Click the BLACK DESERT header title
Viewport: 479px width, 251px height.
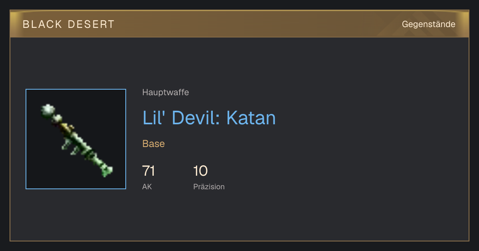69,24
